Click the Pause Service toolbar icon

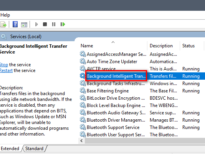pyautogui.click(x=54, y=24)
